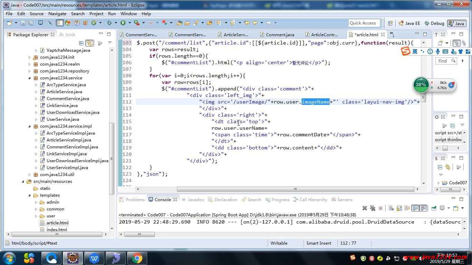Screen dimensions: 472x265
Task: Click Remove All Terminated Launches icon
Action: click(372, 208)
